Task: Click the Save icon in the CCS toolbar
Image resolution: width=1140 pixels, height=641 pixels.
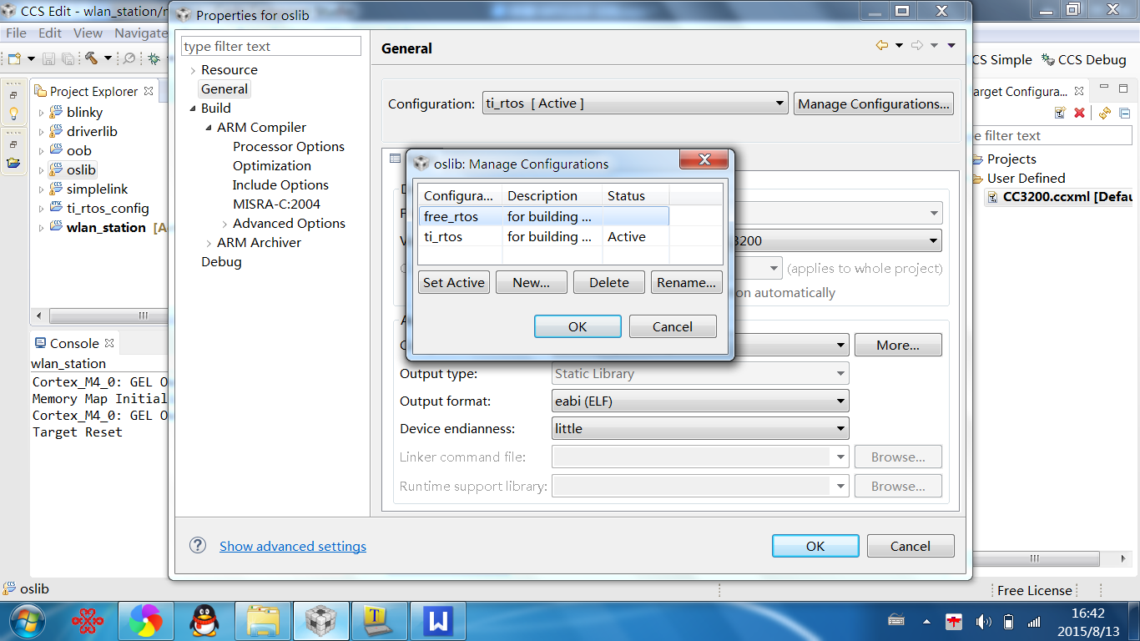Action: click(48, 58)
